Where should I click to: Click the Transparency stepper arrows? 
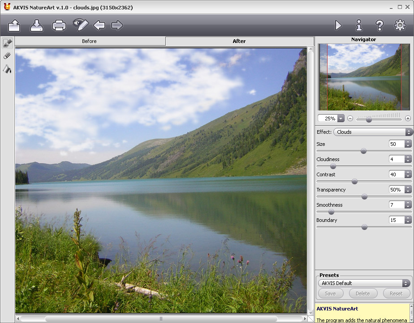[x=408, y=189]
